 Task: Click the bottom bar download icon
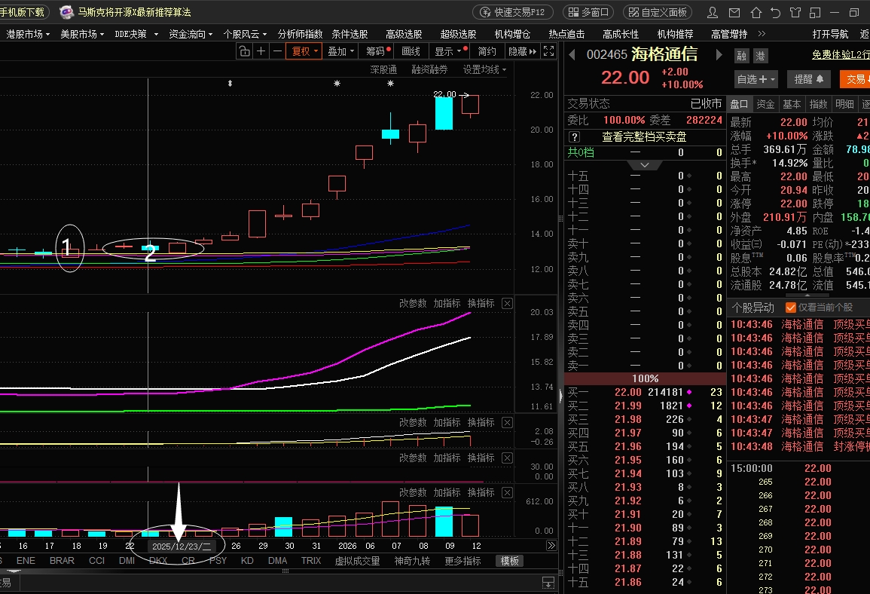coord(548,583)
